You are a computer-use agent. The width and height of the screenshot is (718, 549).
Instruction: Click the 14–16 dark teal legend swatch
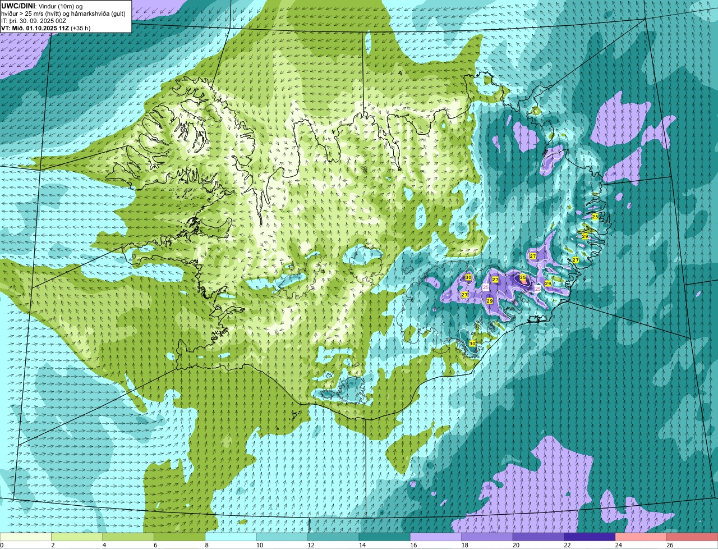click(x=385, y=537)
